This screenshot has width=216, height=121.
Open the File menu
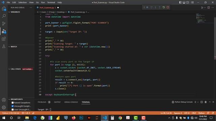pos(8,2)
